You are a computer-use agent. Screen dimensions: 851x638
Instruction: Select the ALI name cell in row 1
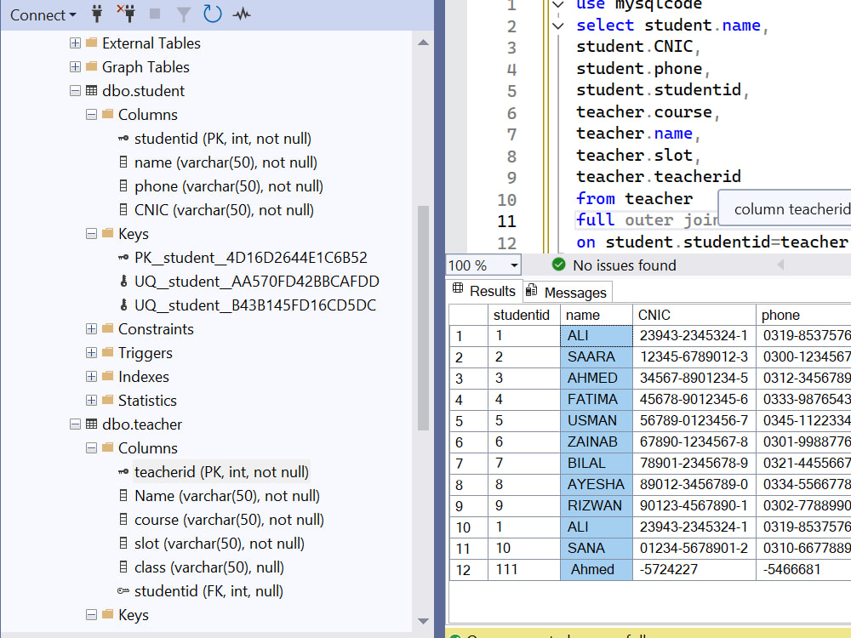[x=596, y=336]
